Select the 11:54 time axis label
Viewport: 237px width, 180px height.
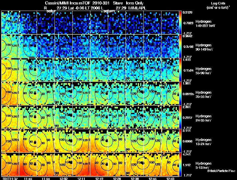coord(46,179)
